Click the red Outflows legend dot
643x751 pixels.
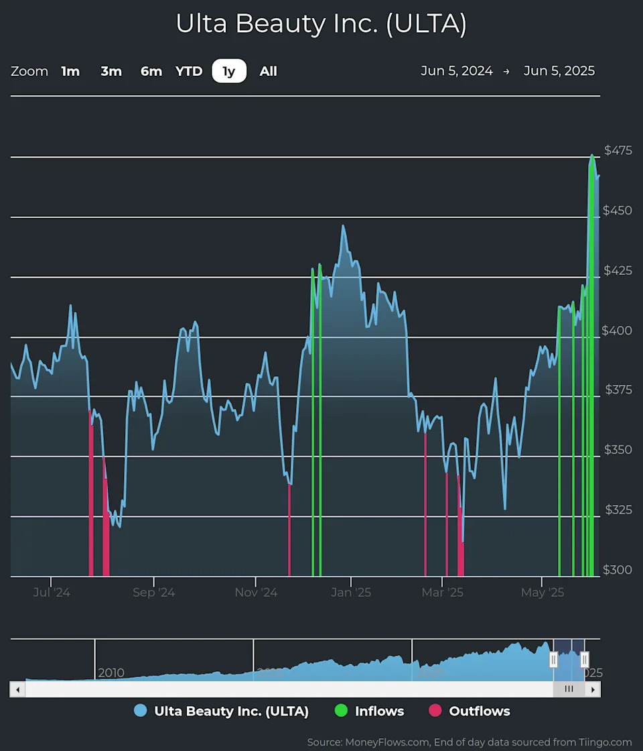(435, 711)
